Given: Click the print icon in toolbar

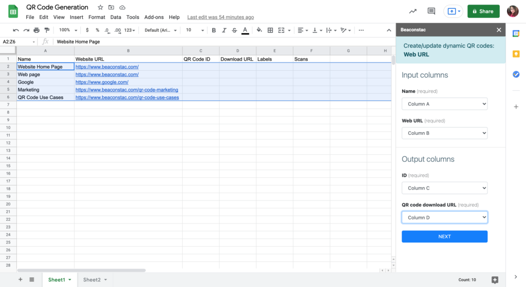Looking at the screenshot, I should (36, 30).
